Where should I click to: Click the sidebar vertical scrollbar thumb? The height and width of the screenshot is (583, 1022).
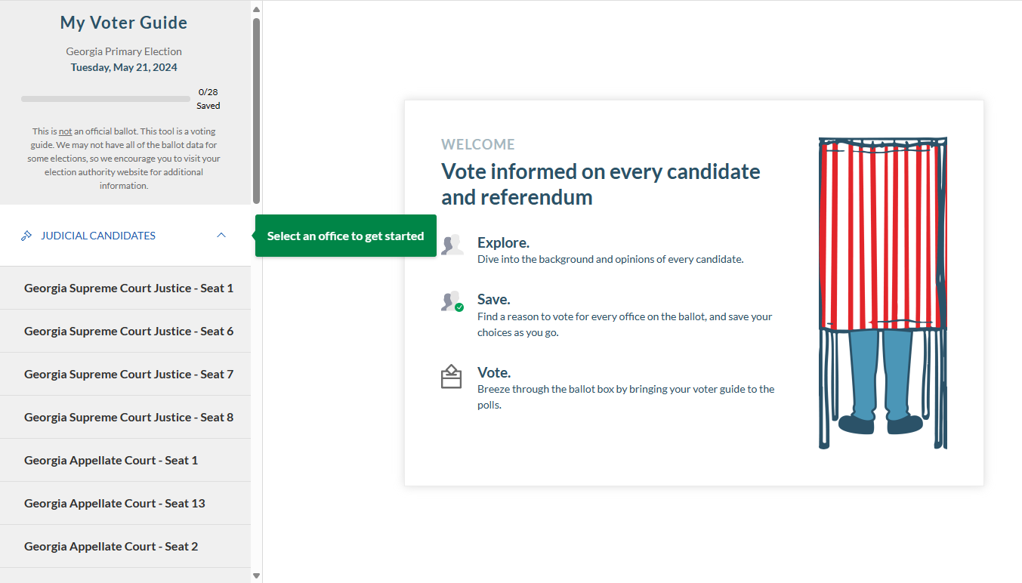pyautogui.click(x=256, y=110)
